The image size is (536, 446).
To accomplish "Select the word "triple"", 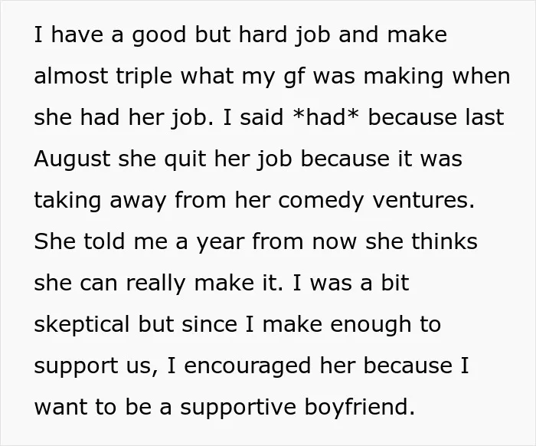I will (144, 77).
